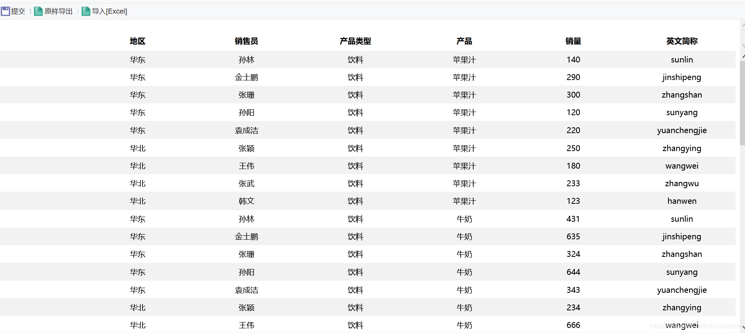Select the sales value 324
745x333 pixels.
coord(573,254)
